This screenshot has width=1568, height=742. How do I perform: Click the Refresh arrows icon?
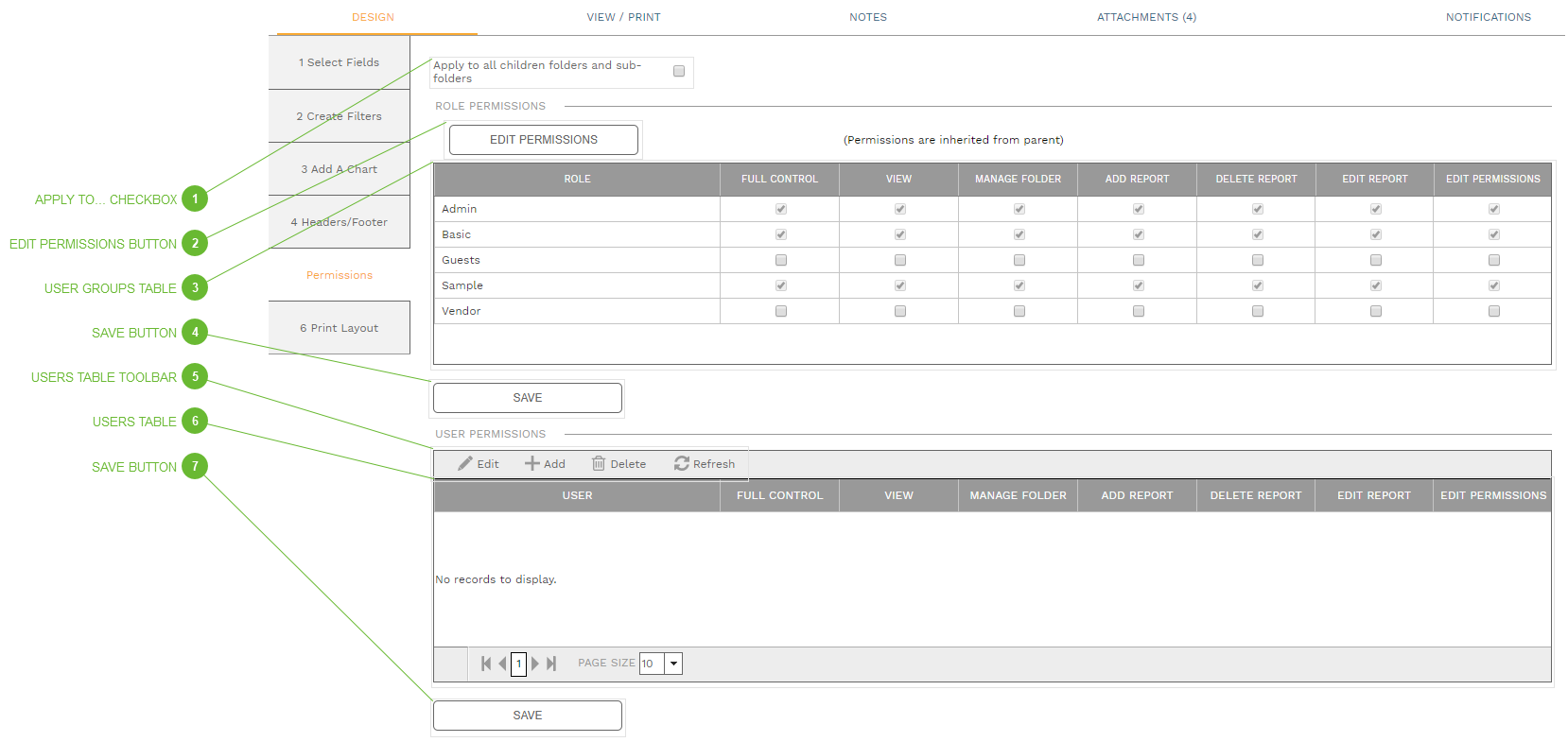tap(681, 464)
